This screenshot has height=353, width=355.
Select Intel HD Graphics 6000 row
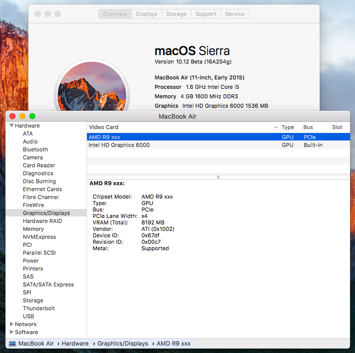(218, 145)
